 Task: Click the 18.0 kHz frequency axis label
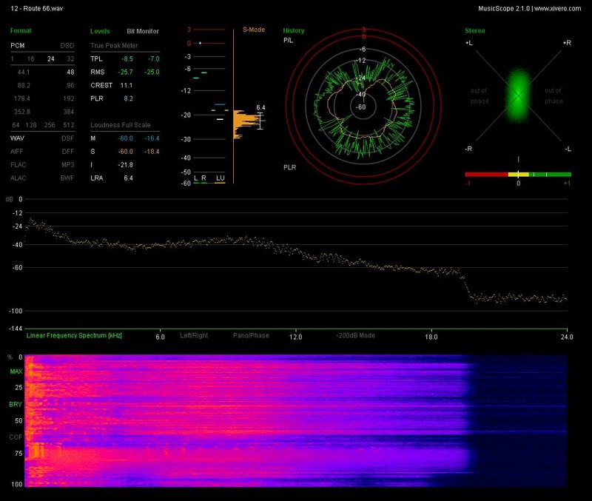coord(431,337)
